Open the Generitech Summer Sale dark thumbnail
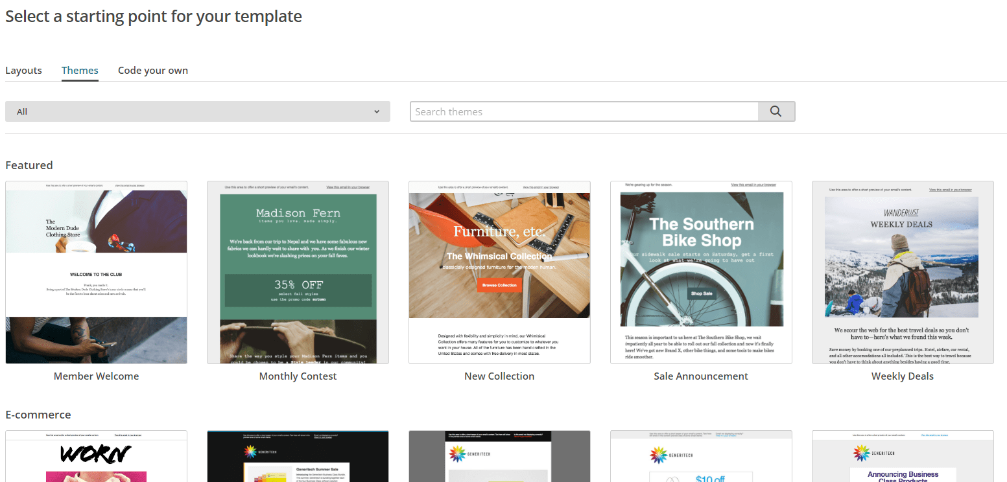This screenshot has width=1007, height=482. [x=298, y=456]
